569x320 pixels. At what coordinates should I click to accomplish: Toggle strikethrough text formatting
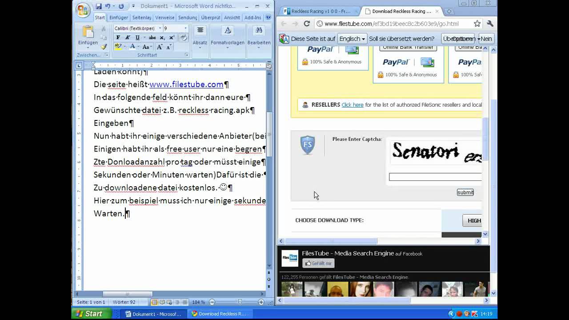pyautogui.click(x=152, y=38)
